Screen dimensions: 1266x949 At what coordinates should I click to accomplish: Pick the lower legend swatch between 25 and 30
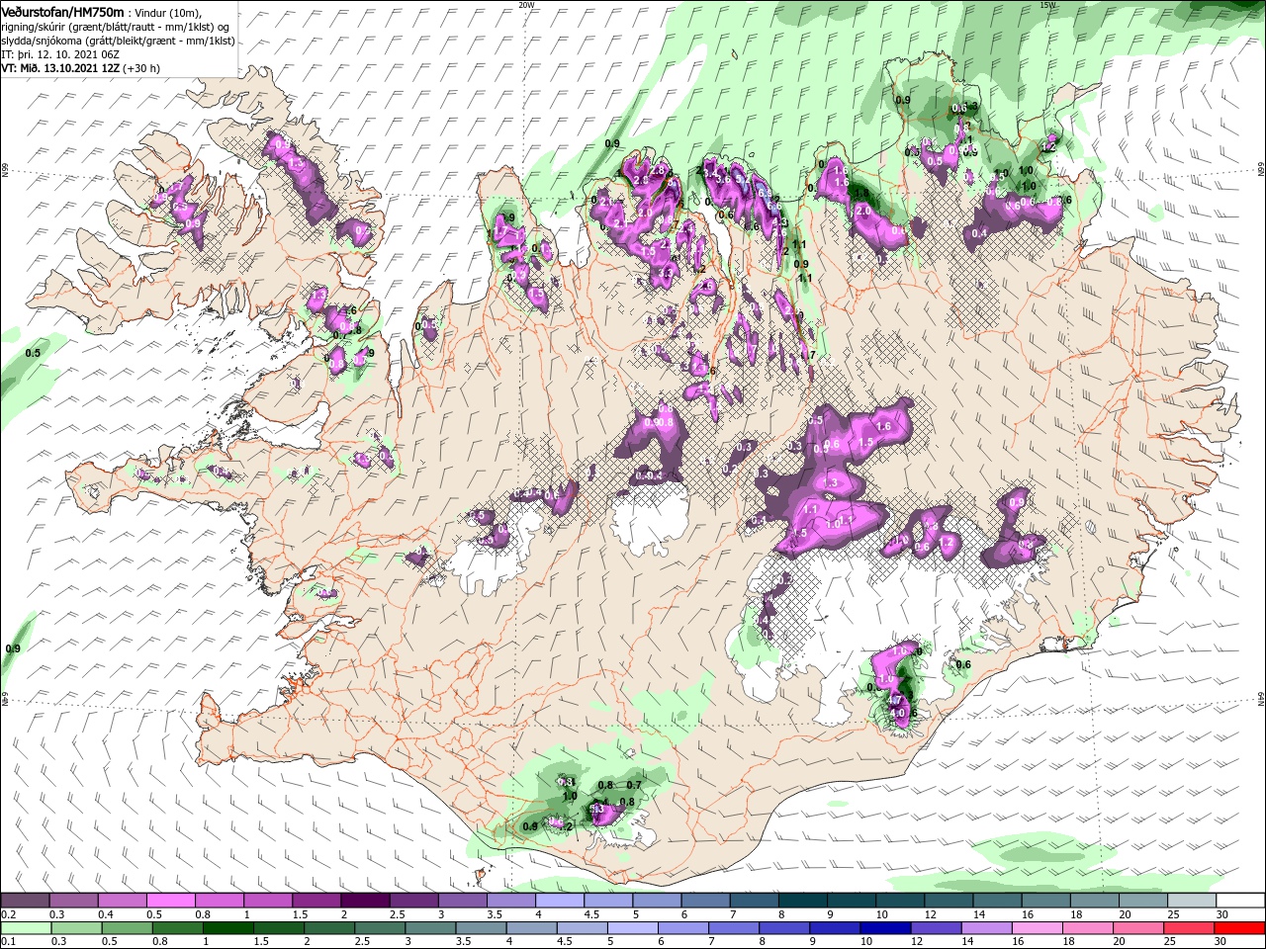tap(1188, 928)
